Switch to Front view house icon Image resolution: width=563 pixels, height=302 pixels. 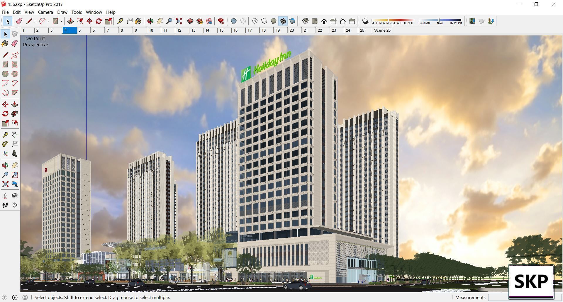pyautogui.click(x=324, y=21)
